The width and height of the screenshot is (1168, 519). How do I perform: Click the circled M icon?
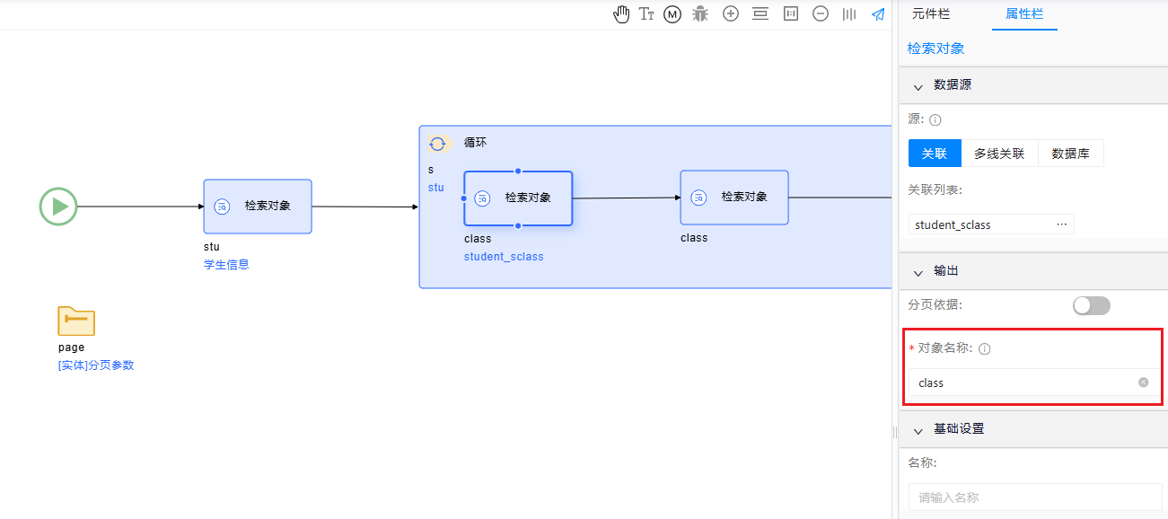pos(672,14)
